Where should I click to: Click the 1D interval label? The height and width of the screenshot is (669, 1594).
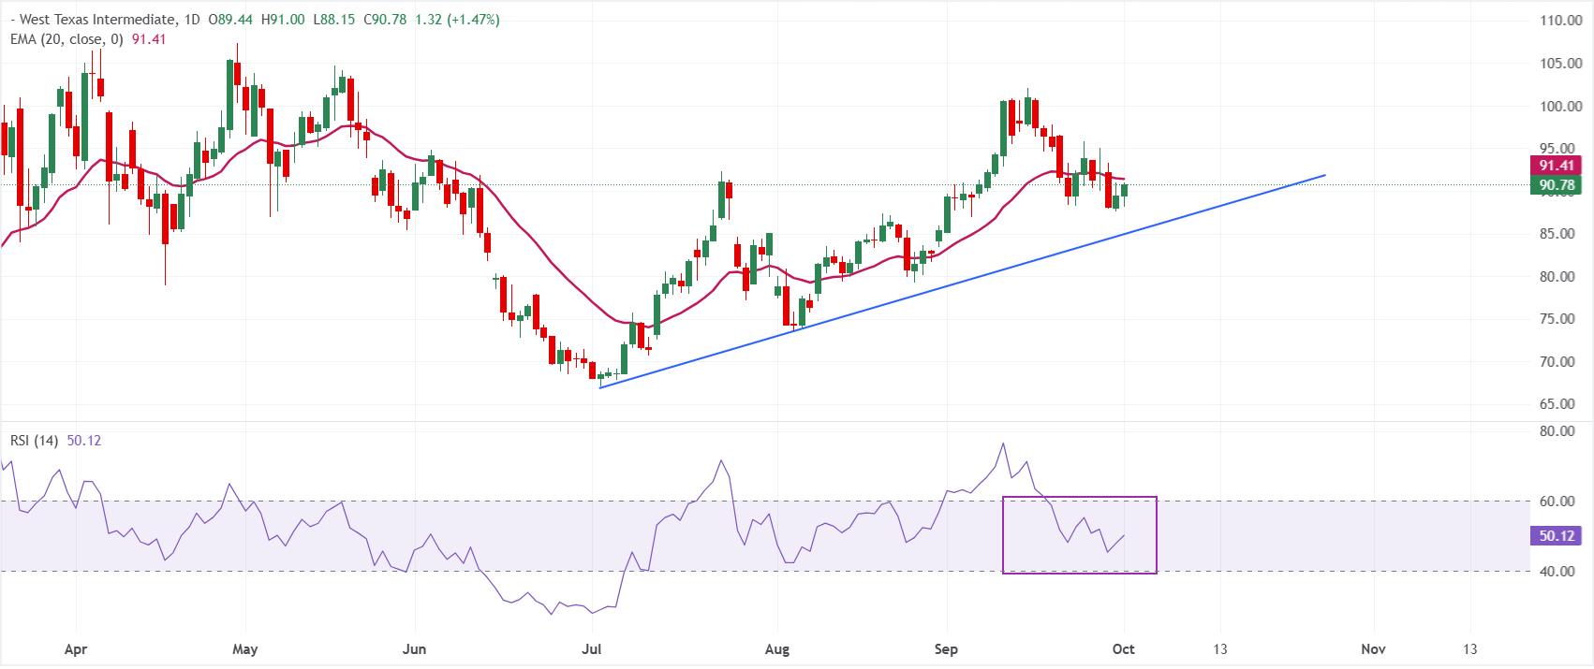pos(191,20)
